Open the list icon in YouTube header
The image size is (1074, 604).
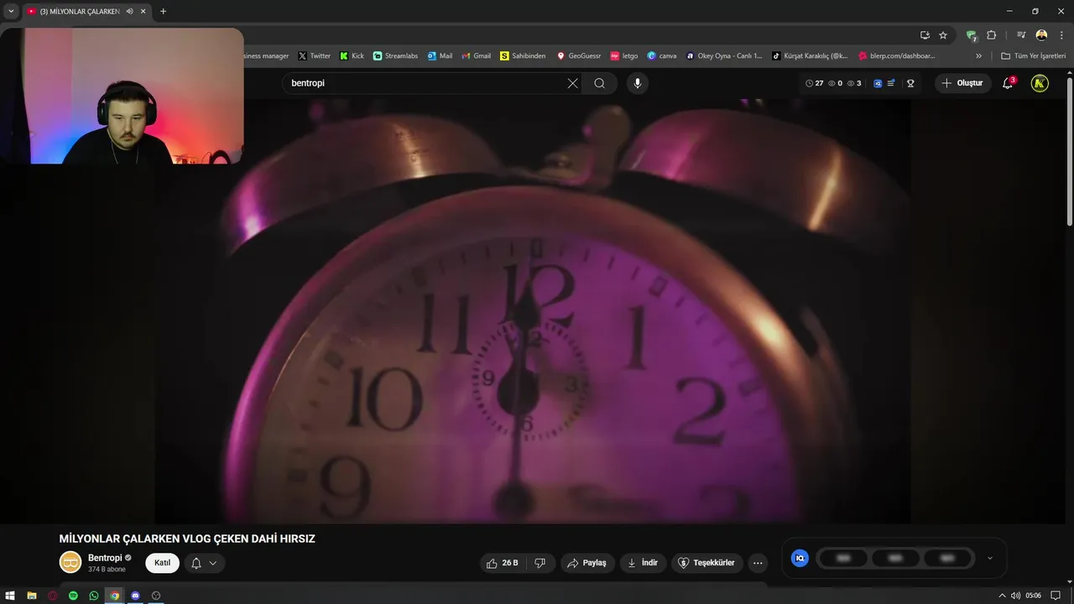click(x=891, y=83)
